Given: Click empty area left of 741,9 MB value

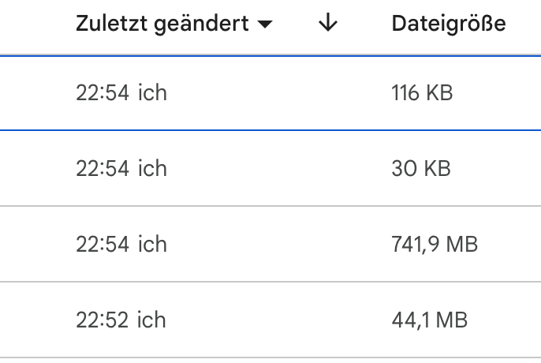Looking at the screenshot, I should coord(276,245).
